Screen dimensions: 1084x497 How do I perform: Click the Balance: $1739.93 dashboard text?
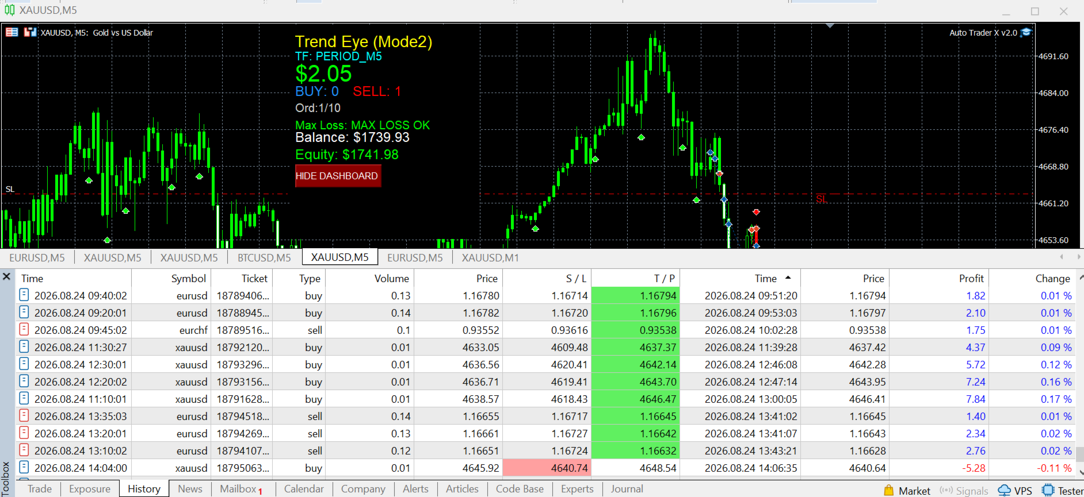tap(352, 137)
